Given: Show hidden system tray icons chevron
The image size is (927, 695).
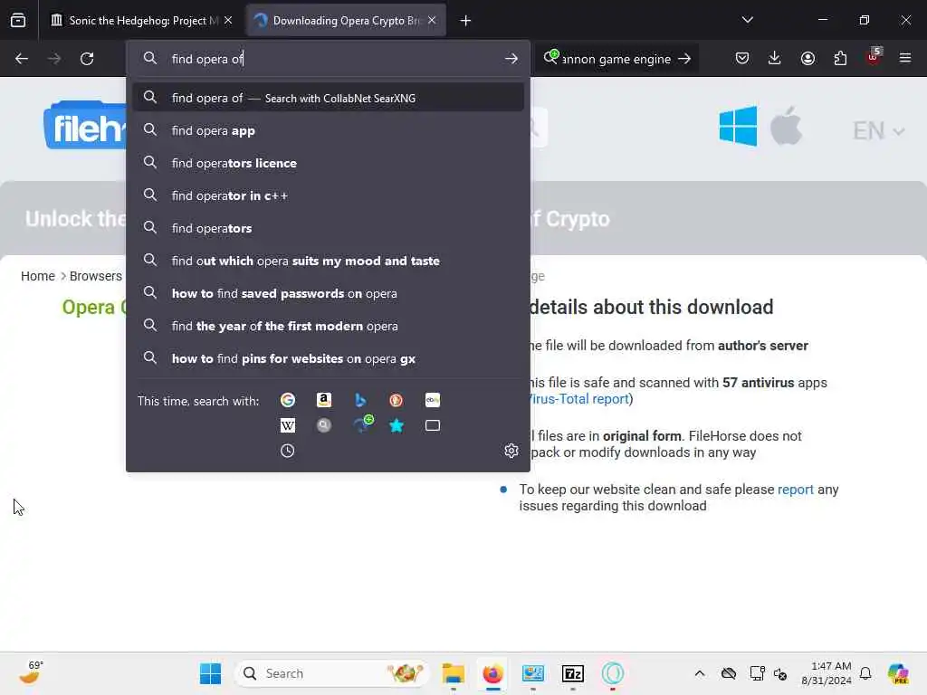Looking at the screenshot, I should [x=700, y=673].
